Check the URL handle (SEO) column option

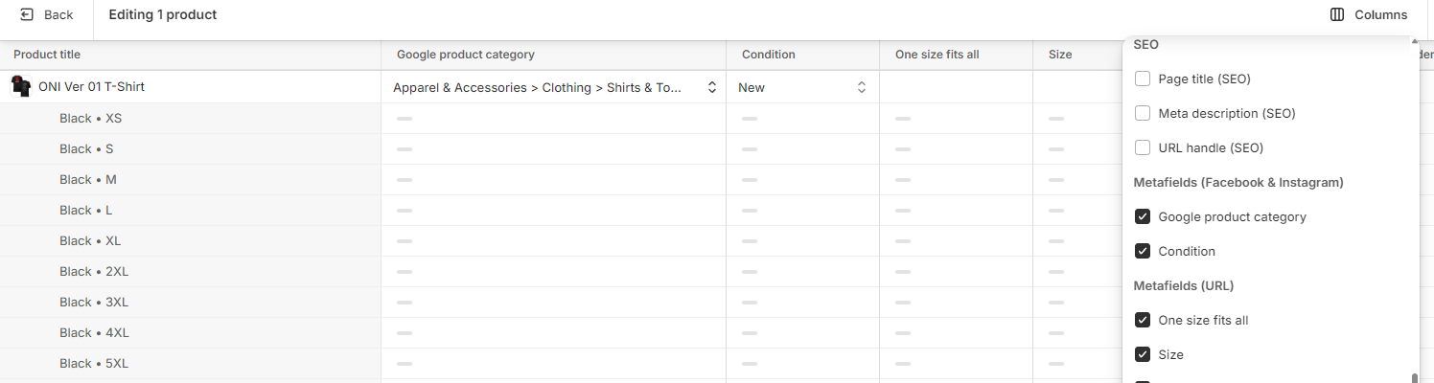1143,147
